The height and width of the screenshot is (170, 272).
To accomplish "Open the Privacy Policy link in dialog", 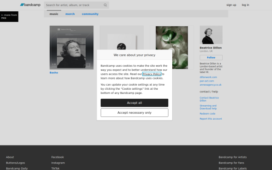I will click(x=151, y=74).
